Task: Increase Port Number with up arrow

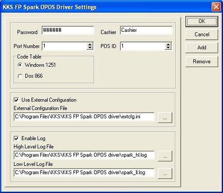Action: tap(90, 44)
